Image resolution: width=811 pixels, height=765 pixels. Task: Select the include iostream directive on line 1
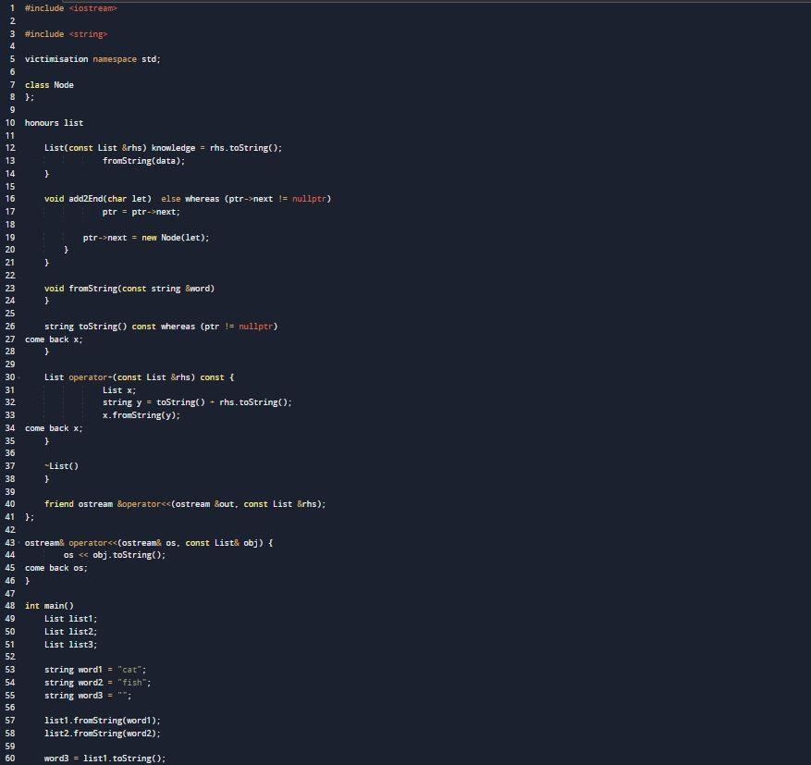70,7
